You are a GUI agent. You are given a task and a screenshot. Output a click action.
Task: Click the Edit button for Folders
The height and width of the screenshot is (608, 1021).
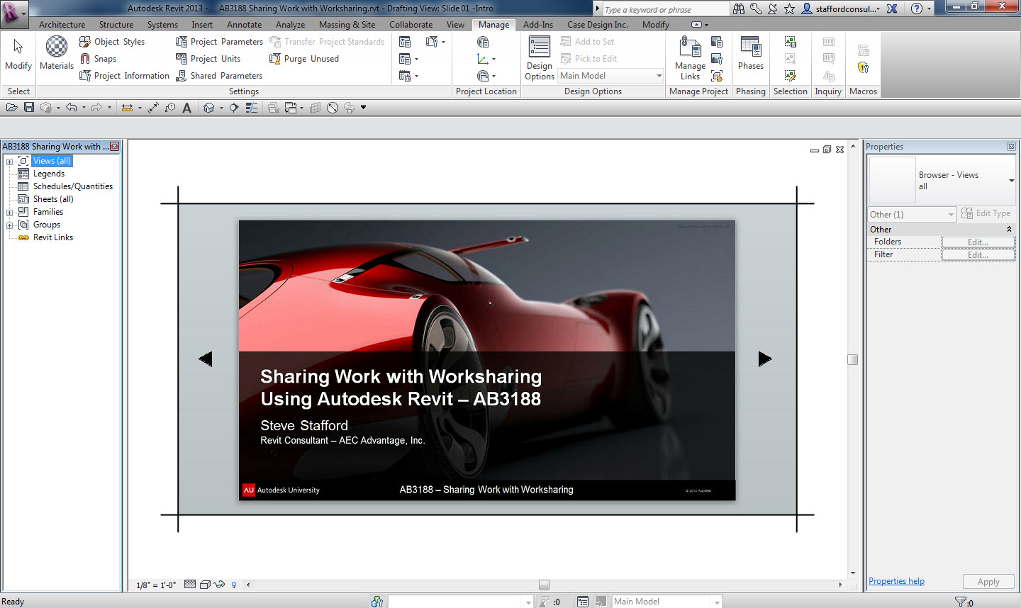tap(978, 242)
